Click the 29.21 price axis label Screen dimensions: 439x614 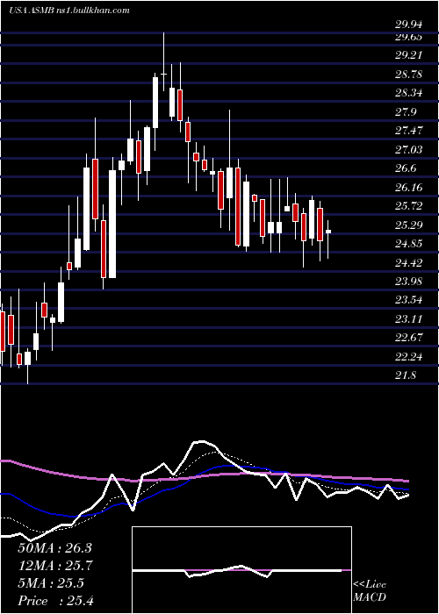(409, 55)
